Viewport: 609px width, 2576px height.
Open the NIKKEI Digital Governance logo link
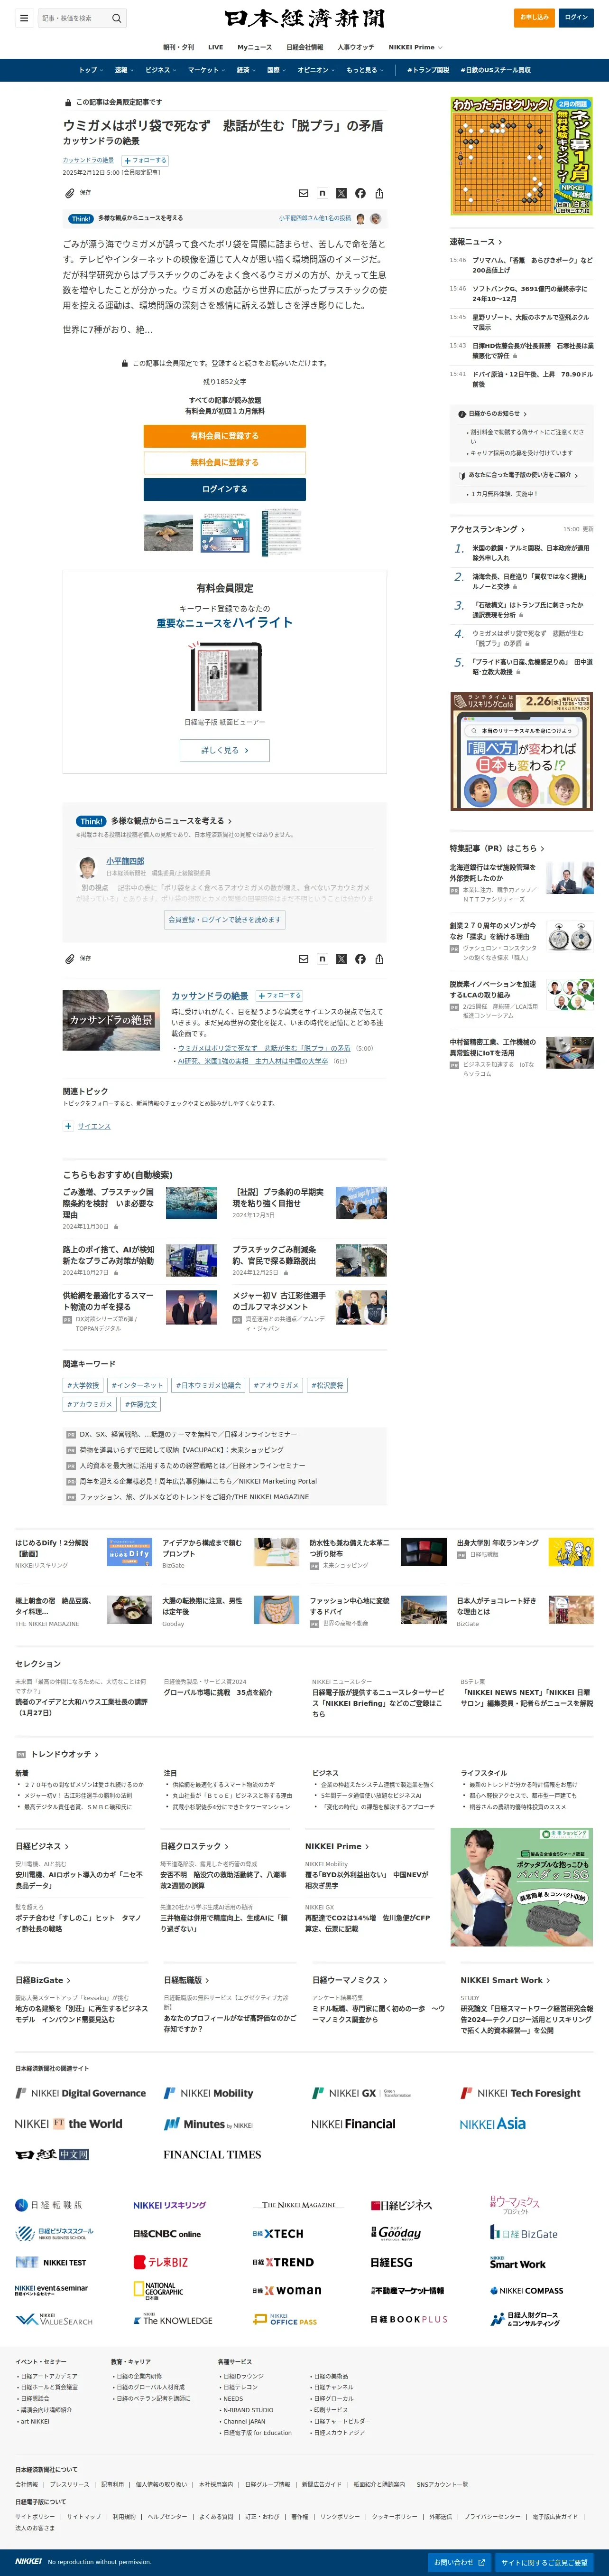coord(81,2092)
